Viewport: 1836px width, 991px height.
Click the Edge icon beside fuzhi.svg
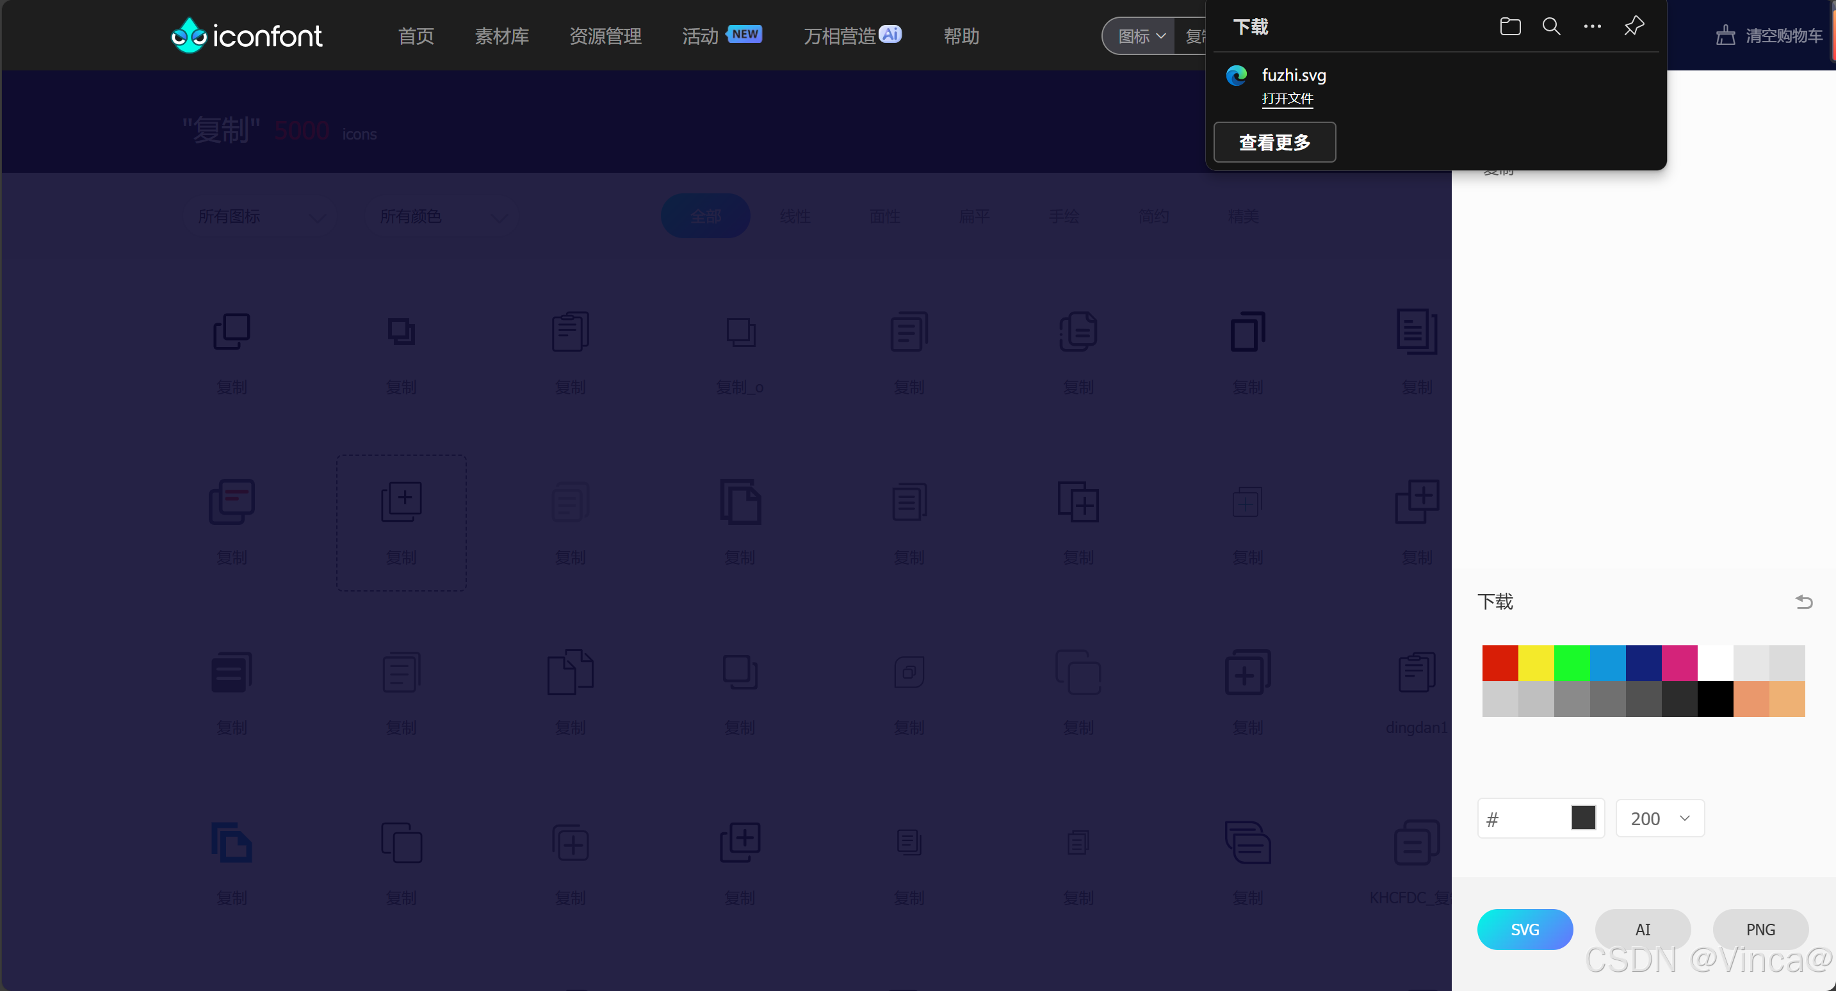(x=1236, y=75)
